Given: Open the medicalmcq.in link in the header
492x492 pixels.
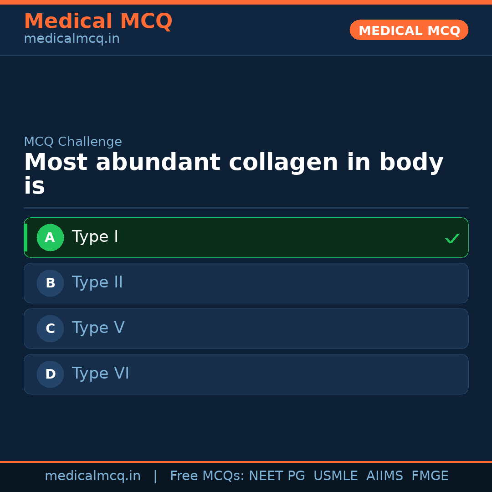Looking at the screenshot, I should click(x=72, y=38).
